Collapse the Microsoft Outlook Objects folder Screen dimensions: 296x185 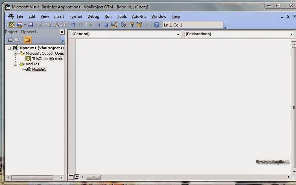[15, 53]
